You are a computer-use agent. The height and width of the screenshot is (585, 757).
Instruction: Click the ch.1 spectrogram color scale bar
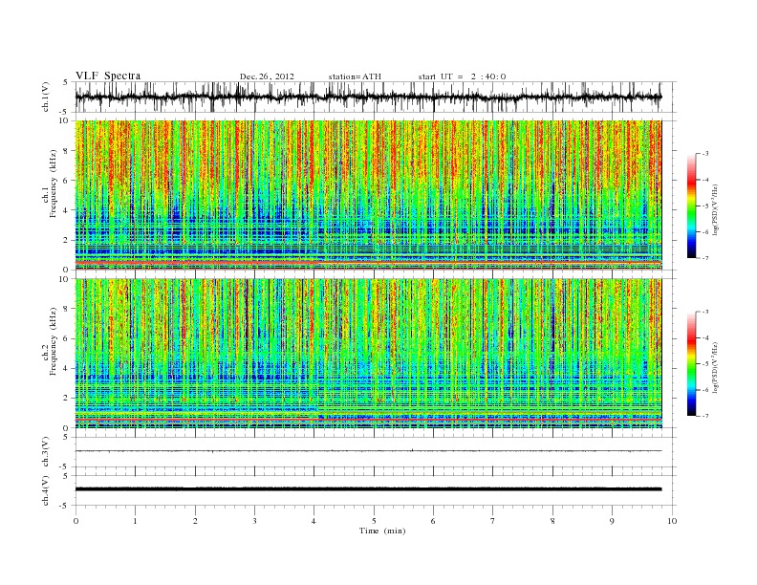[x=692, y=206]
